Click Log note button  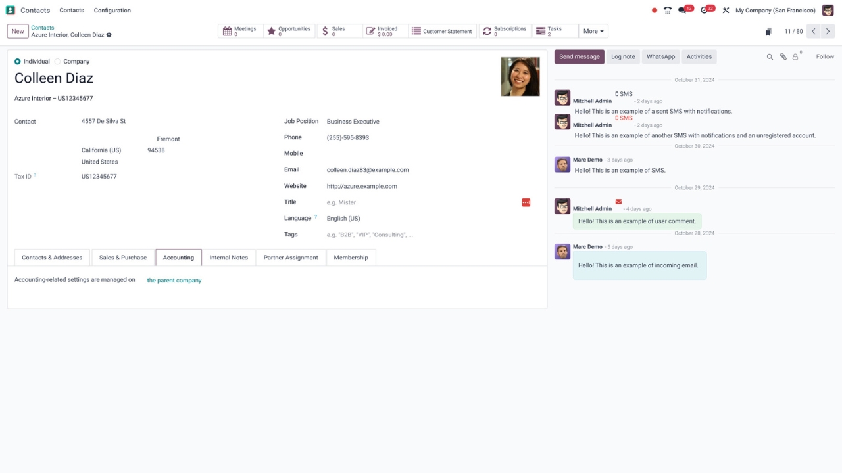(623, 57)
